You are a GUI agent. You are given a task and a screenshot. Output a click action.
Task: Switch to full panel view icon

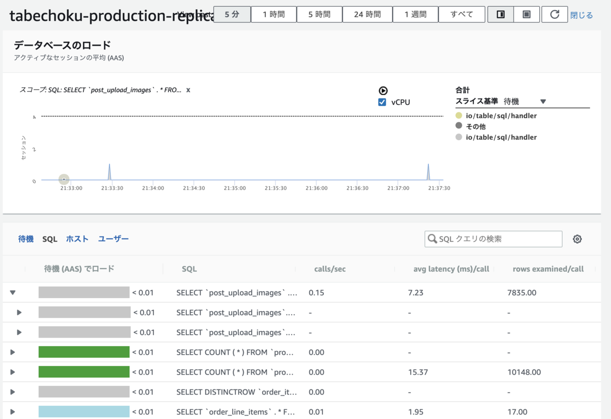(x=526, y=14)
